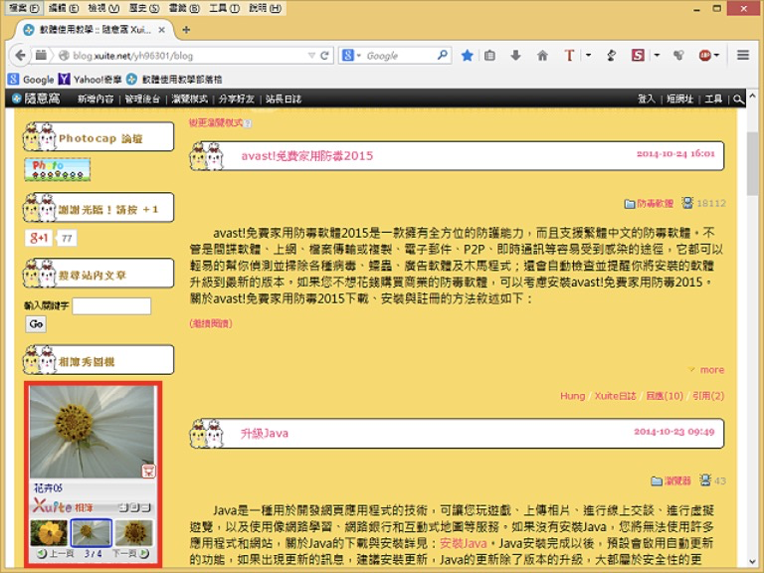Open the 書籤 menu
Image resolution: width=766 pixels, height=573 pixels.
(184, 8)
